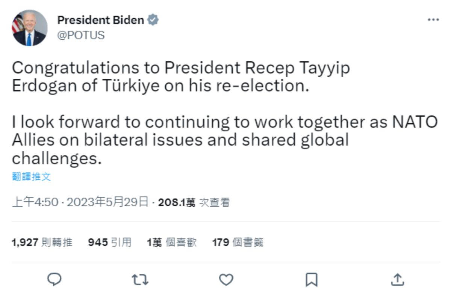Open the @POTUS handle link
This screenshot has width=451, height=294.
point(81,35)
